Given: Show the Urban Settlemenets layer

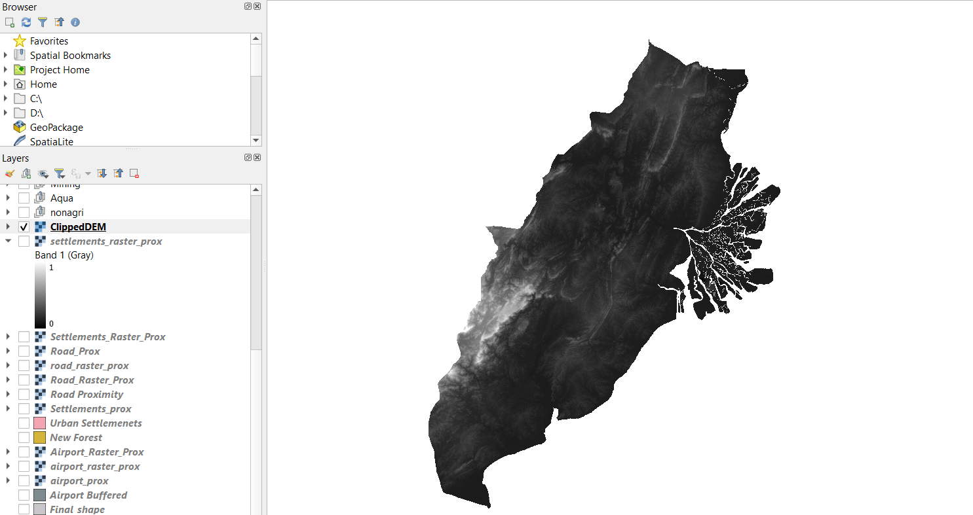Looking at the screenshot, I should click(24, 423).
